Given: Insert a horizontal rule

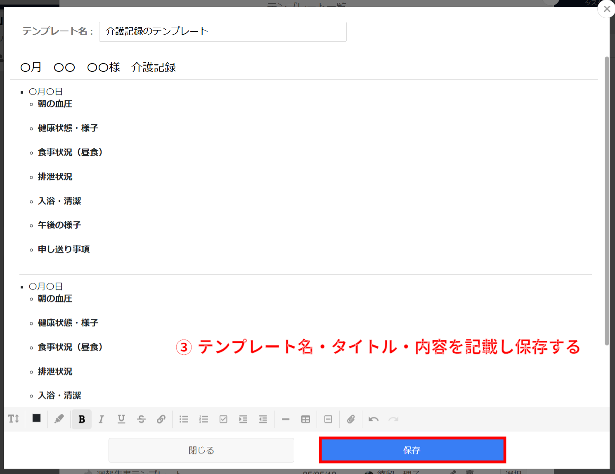Looking at the screenshot, I should point(285,419).
